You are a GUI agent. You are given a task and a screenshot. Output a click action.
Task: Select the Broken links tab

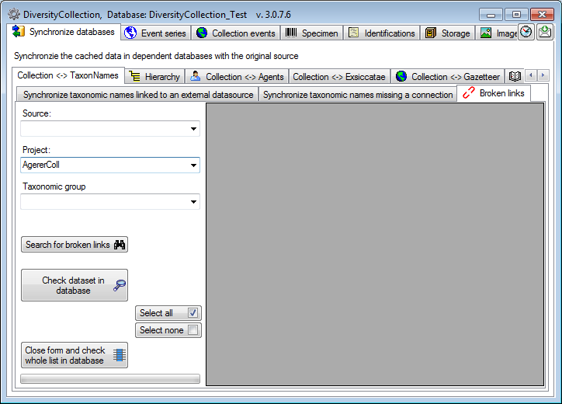(x=494, y=93)
